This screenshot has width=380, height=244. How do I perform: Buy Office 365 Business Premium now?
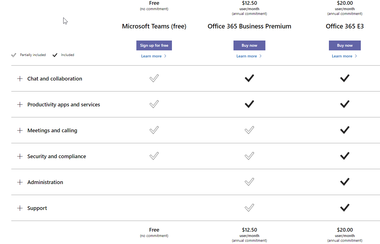coord(249,46)
